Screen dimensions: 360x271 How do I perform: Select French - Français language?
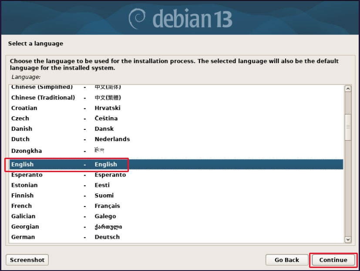point(176,206)
